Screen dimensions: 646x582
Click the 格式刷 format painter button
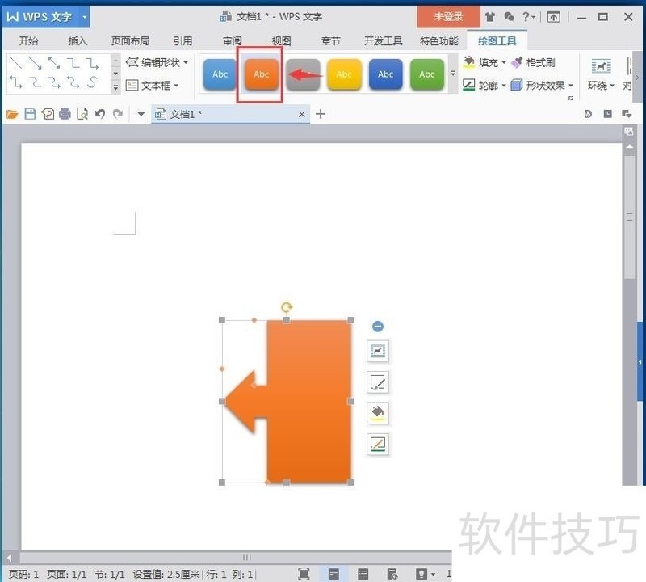(x=533, y=63)
